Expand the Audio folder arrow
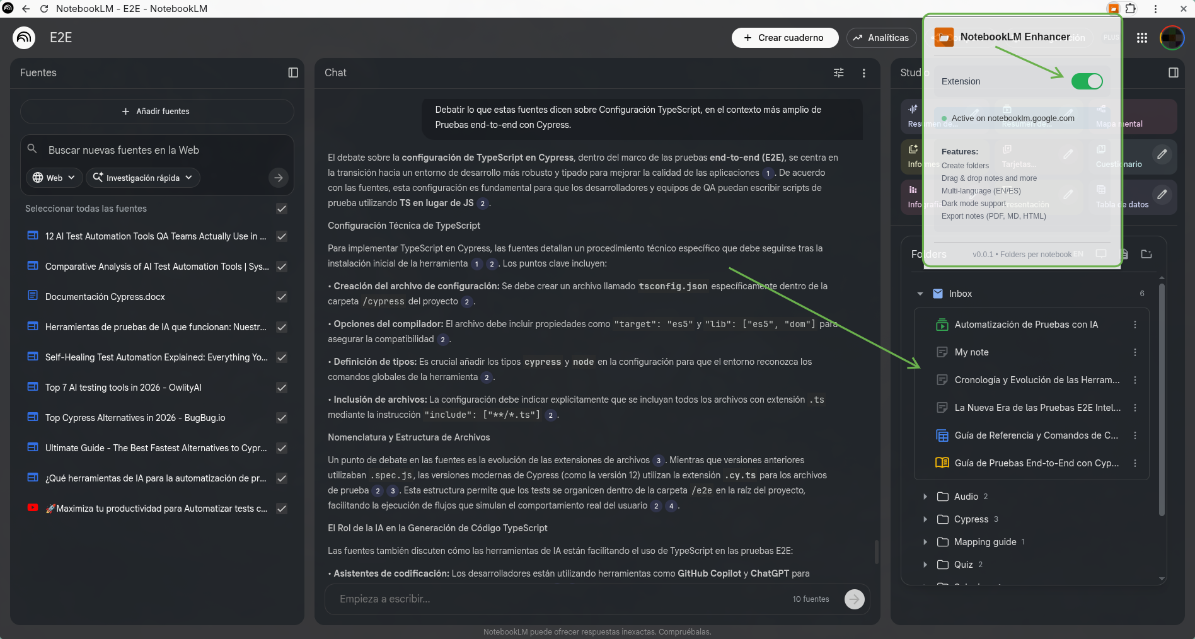Image resolution: width=1195 pixels, height=639 pixels. [925, 497]
